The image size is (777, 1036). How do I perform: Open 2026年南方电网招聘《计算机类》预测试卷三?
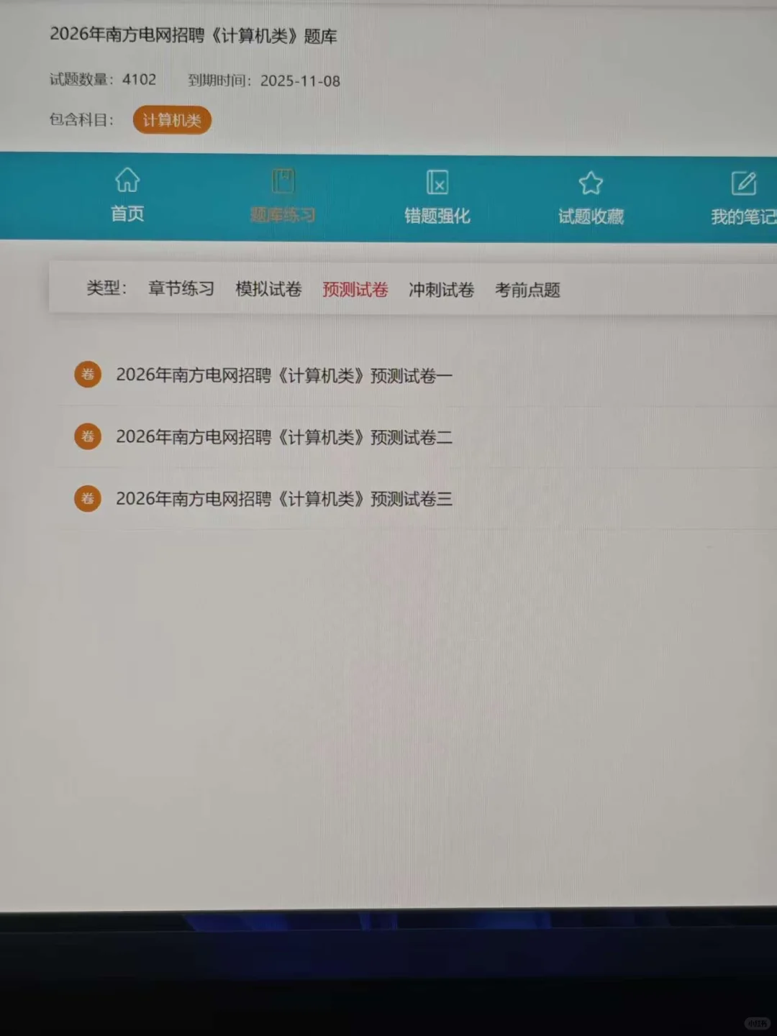[284, 499]
